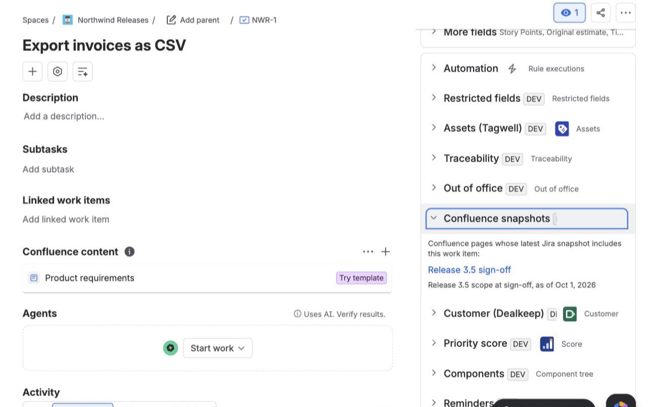Click the Product requirements row text
Viewport: 651px width, 407px height.
pos(90,278)
